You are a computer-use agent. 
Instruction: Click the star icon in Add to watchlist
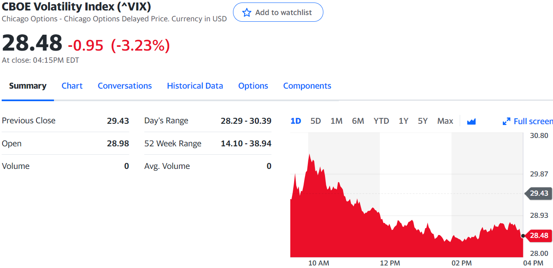[247, 13]
